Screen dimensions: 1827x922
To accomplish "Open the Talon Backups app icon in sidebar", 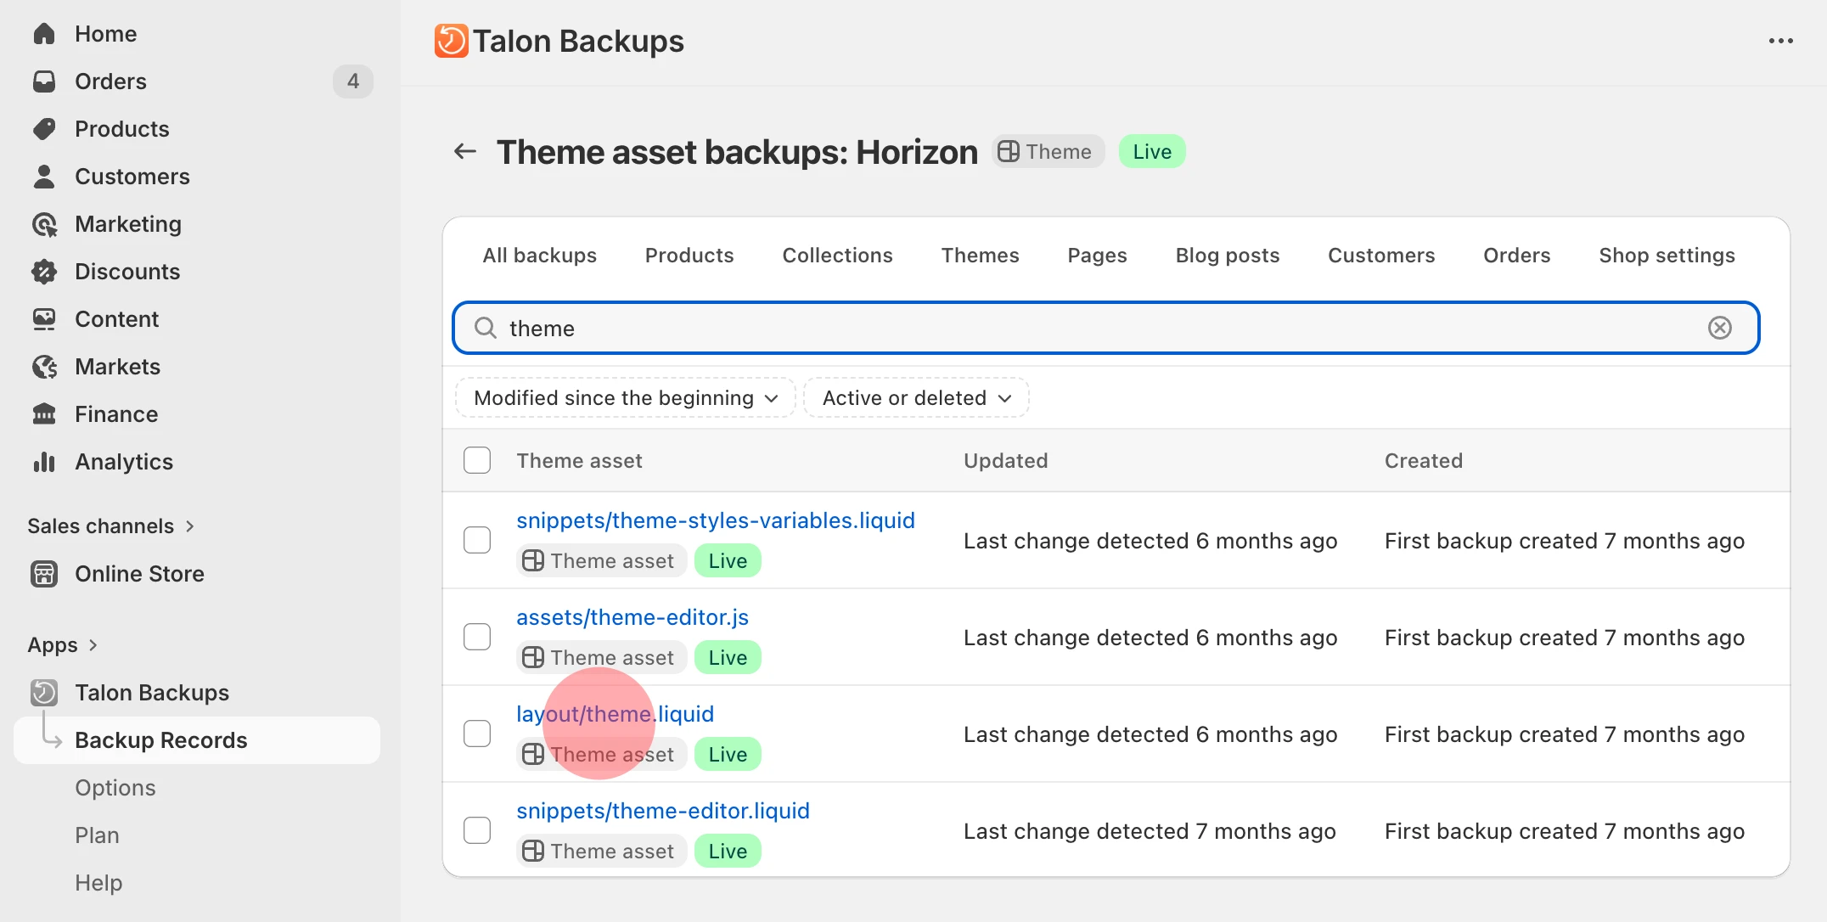I will pyautogui.click(x=46, y=692).
